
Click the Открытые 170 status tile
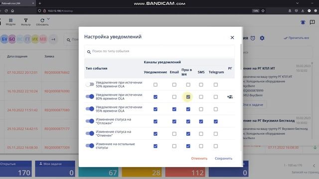(x=16, y=169)
